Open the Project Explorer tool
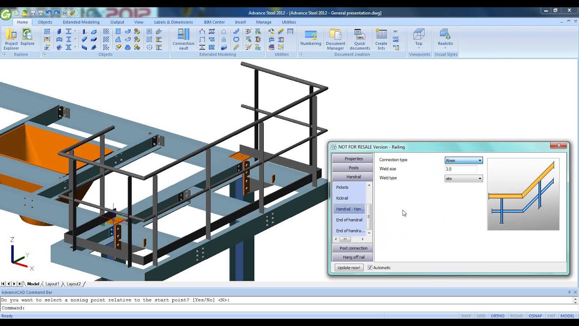 [x=11, y=39]
